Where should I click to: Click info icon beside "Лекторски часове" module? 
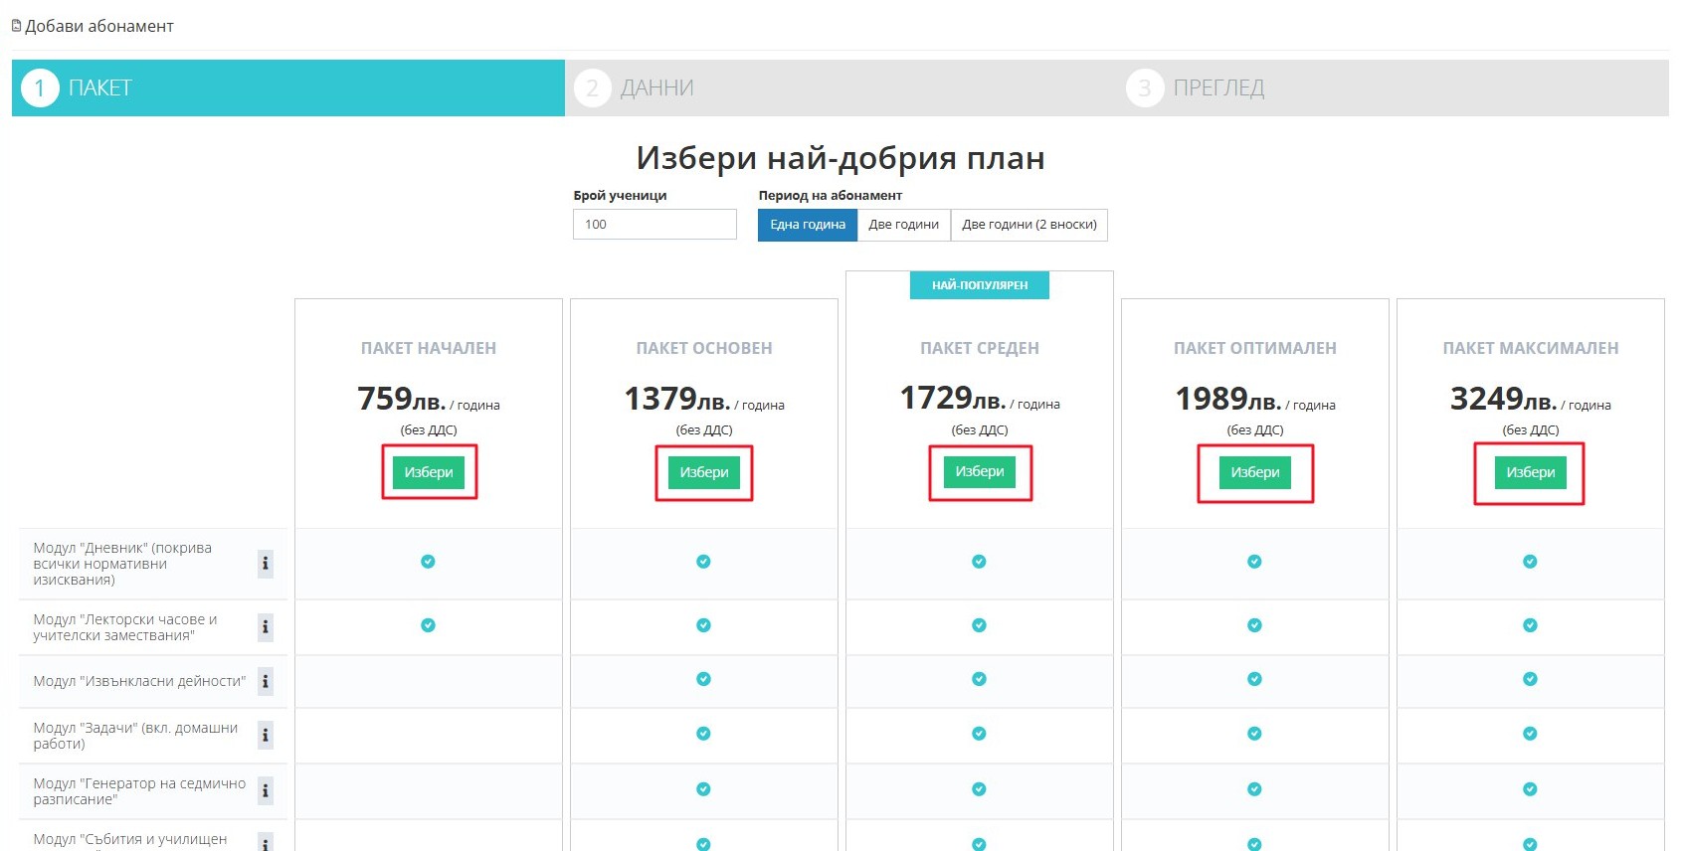coord(265,627)
